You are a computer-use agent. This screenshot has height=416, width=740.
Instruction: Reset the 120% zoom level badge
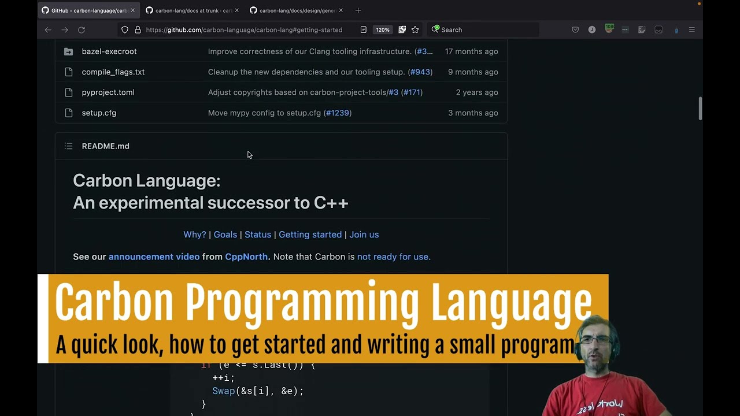(x=383, y=29)
